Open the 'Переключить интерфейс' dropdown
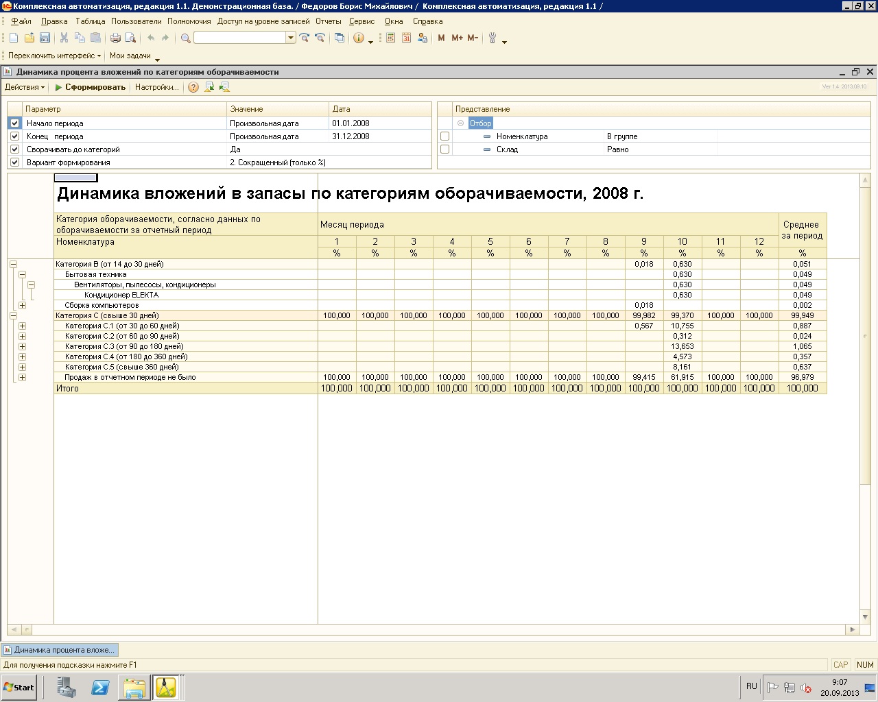 [54, 56]
